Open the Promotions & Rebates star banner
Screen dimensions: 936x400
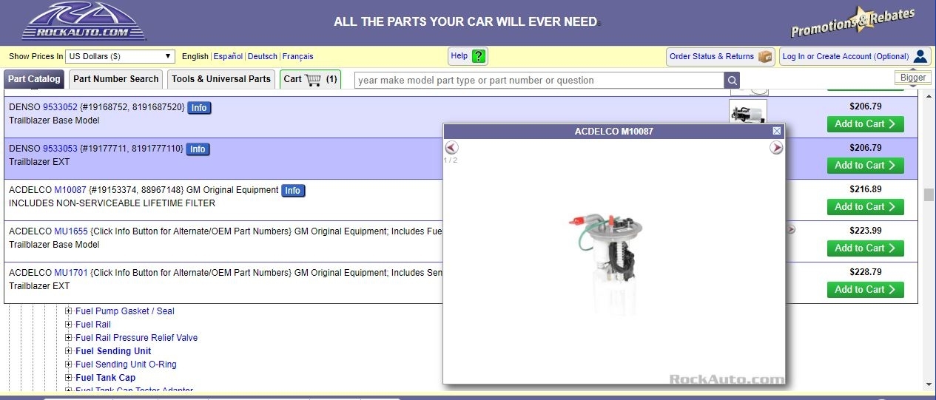(x=853, y=21)
